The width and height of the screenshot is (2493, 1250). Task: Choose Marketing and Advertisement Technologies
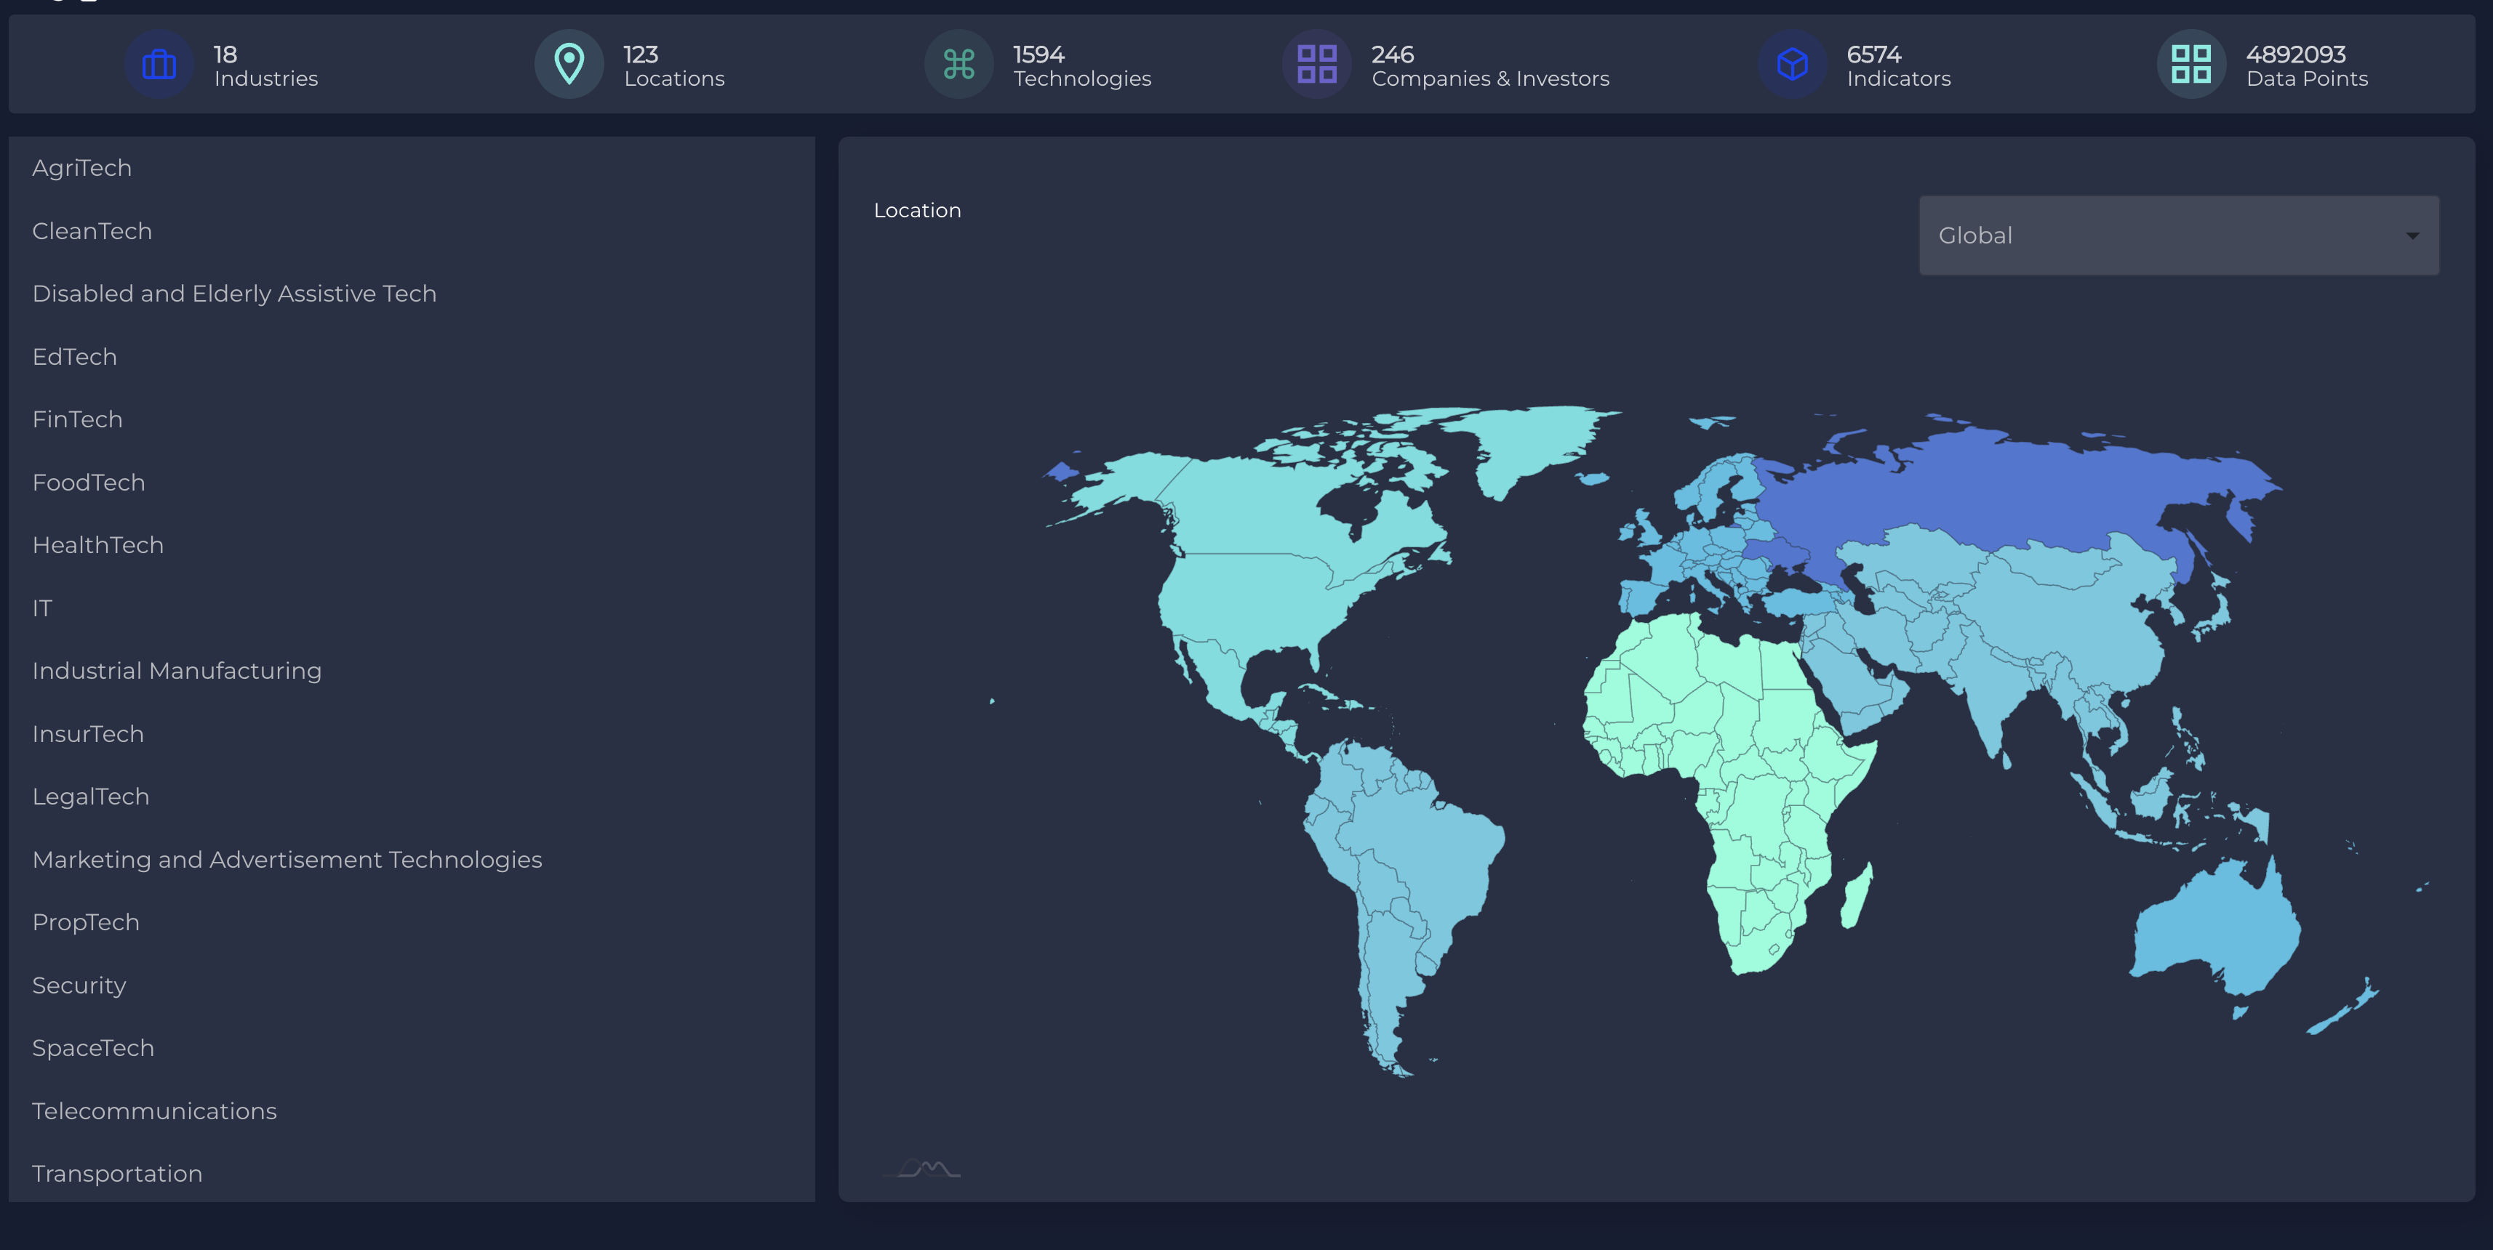click(287, 860)
